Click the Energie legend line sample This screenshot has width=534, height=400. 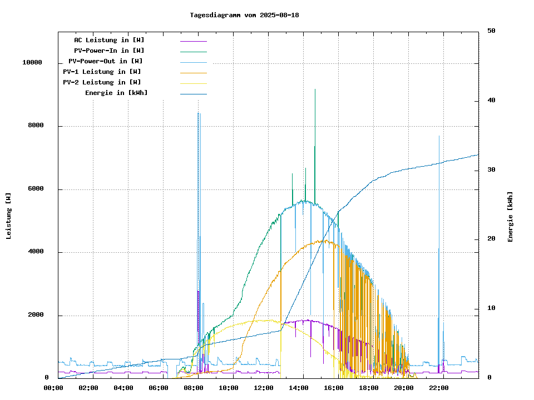pos(193,93)
